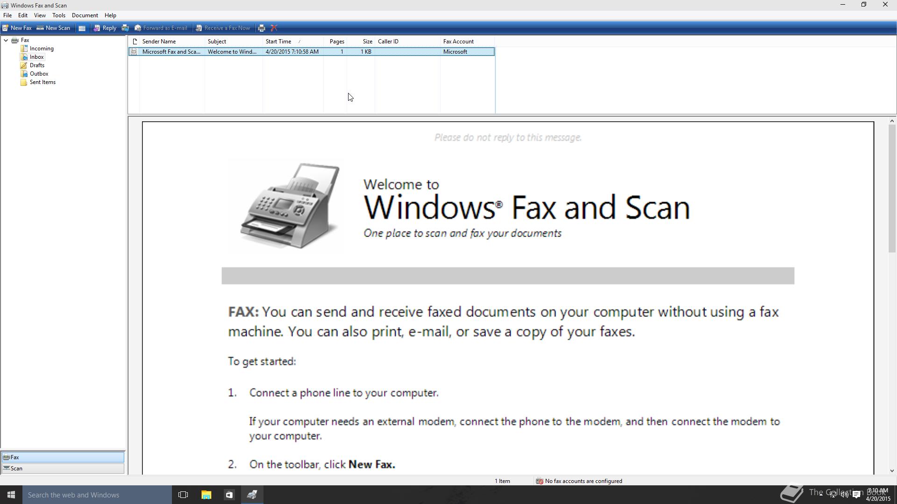Open the Outbox folder
Screen dimensions: 897x504
pyautogui.click(x=39, y=74)
